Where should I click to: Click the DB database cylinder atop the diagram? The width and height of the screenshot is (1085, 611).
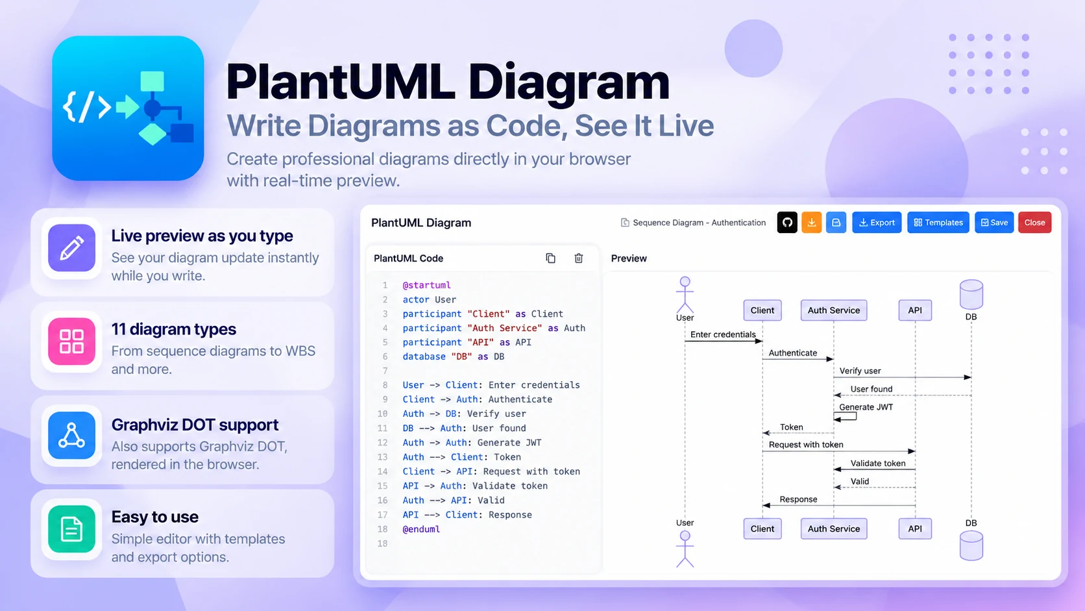(x=971, y=295)
